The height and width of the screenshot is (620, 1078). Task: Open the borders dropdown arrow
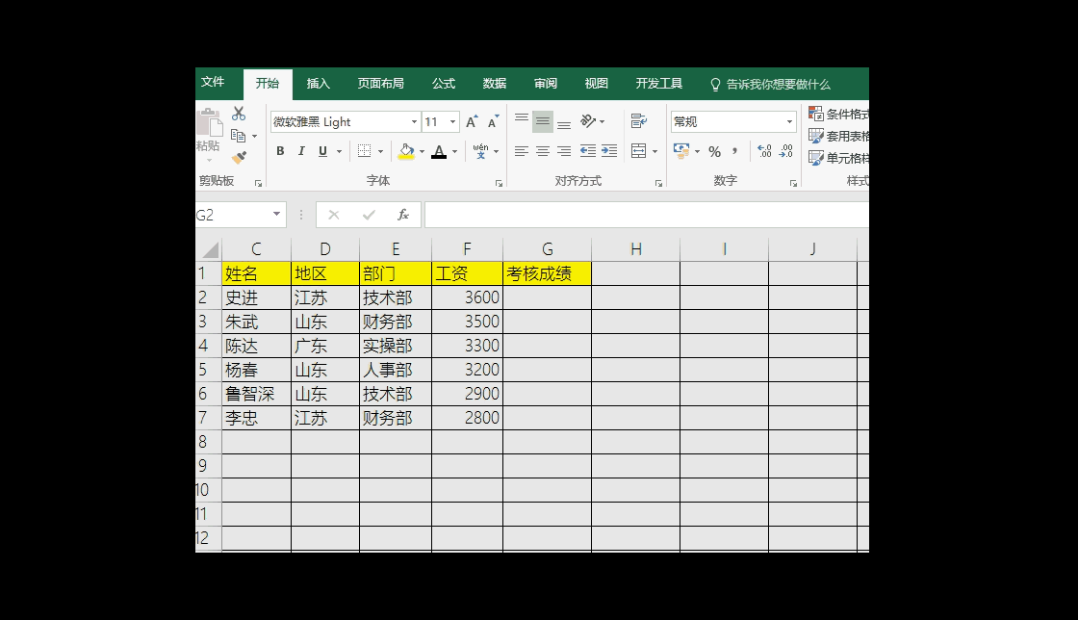click(380, 151)
